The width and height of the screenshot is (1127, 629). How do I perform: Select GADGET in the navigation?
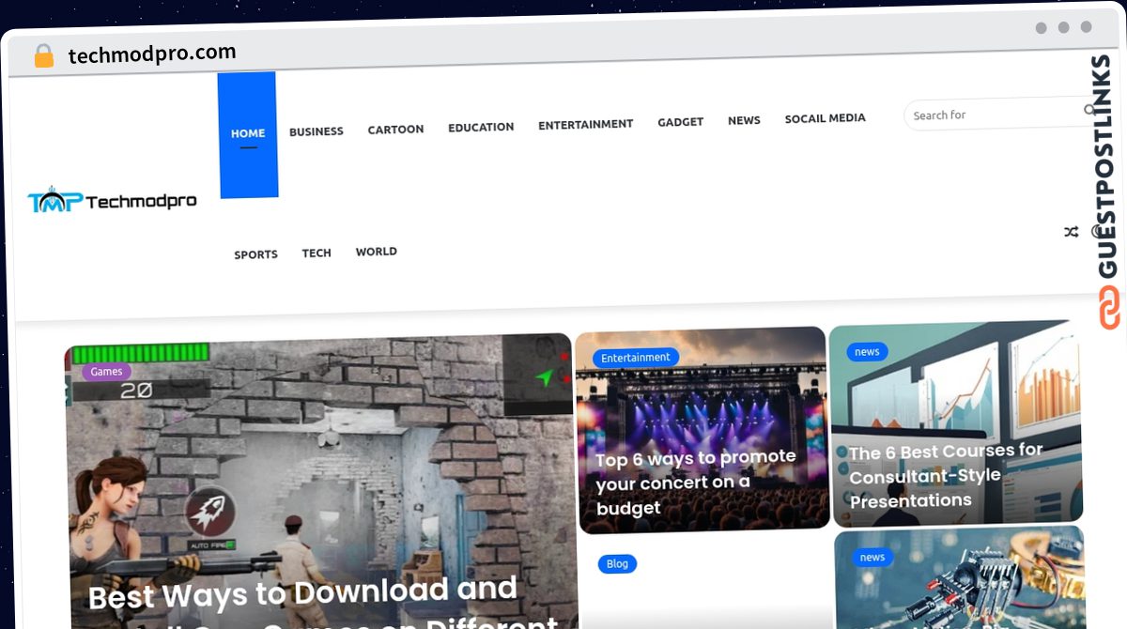[x=680, y=122]
